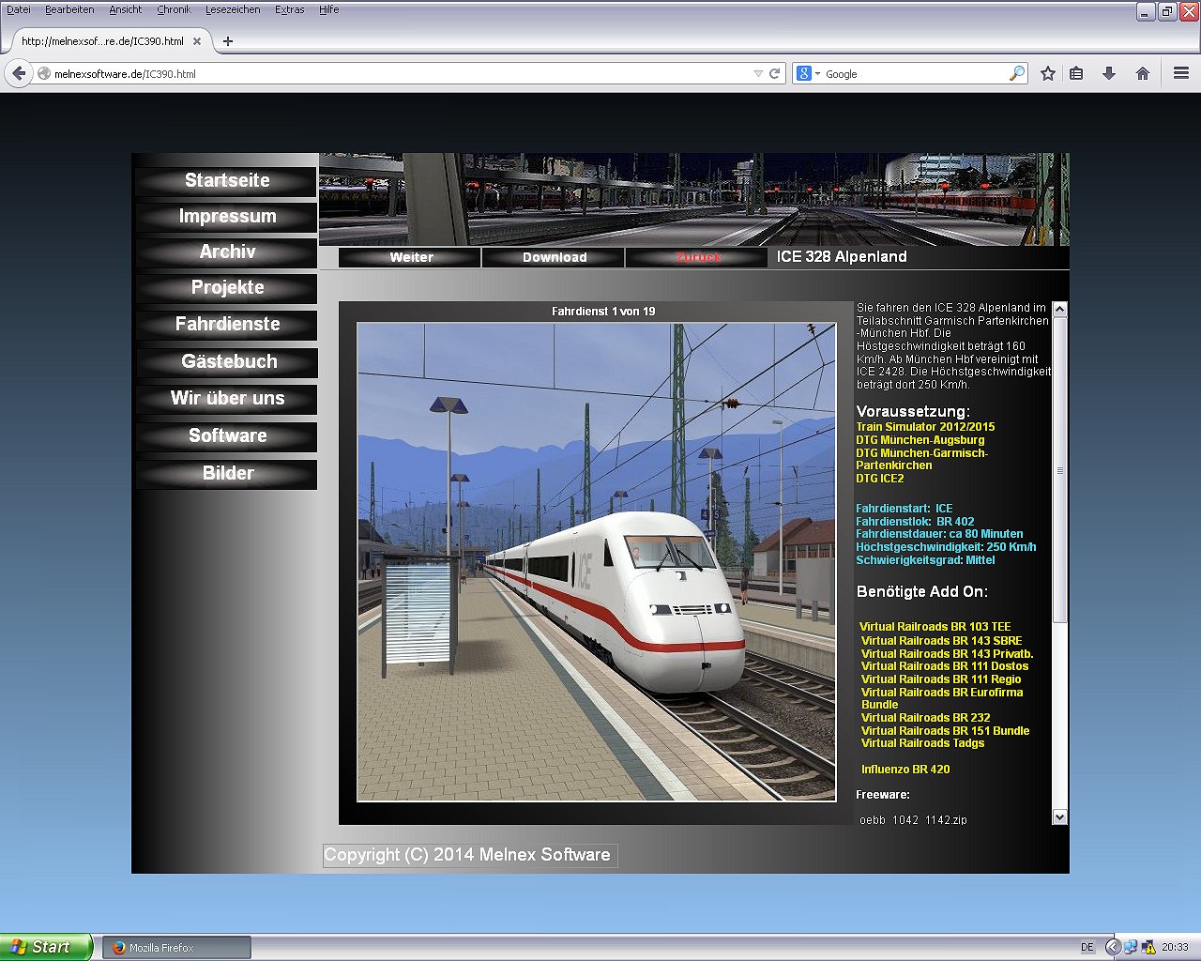1201x961 pixels.
Task: Click the Train Simulator 2012/2015 text
Action: [925, 427]
